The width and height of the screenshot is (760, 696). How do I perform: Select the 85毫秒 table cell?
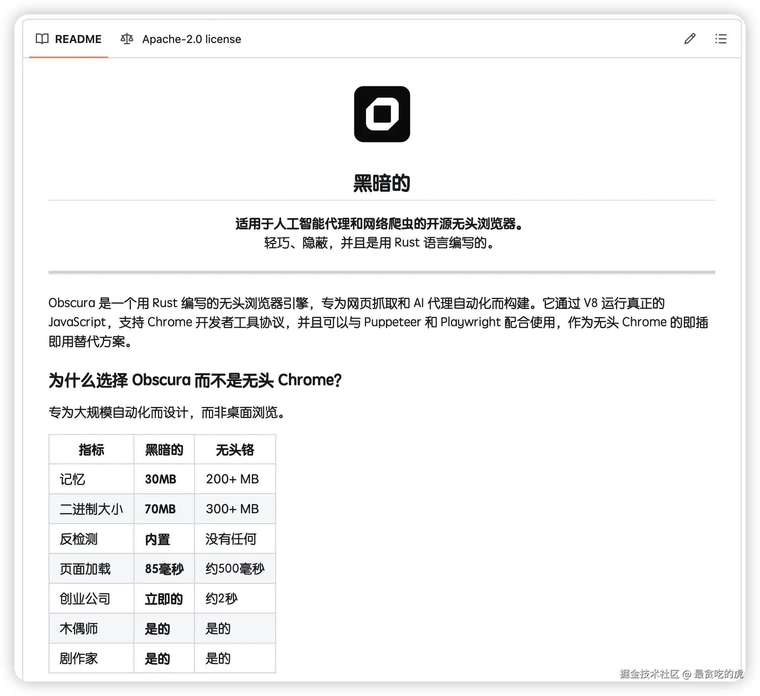164,569
